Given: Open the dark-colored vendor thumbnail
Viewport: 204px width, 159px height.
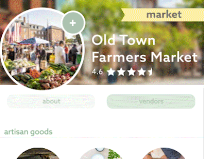Looking at the screenshot, I should click(x=38, y=154).
